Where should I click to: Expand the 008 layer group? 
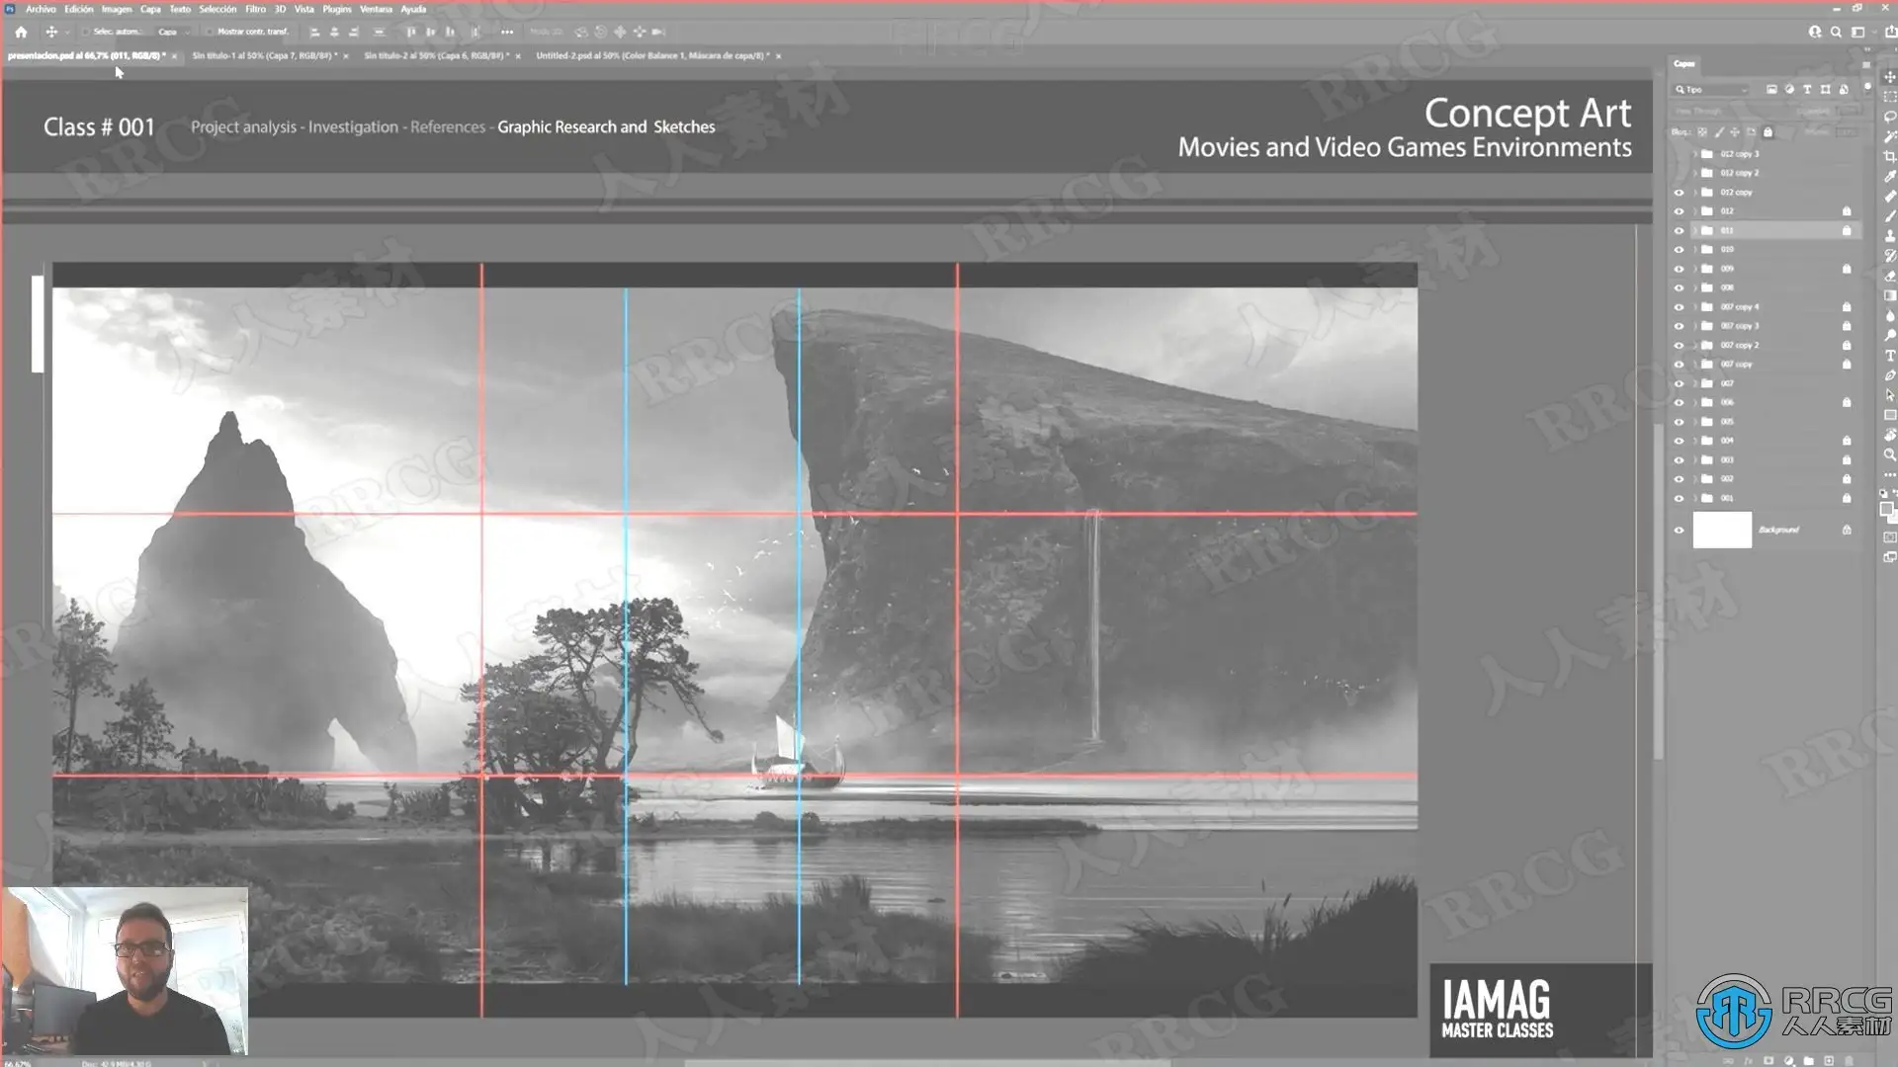(1695, 288)
